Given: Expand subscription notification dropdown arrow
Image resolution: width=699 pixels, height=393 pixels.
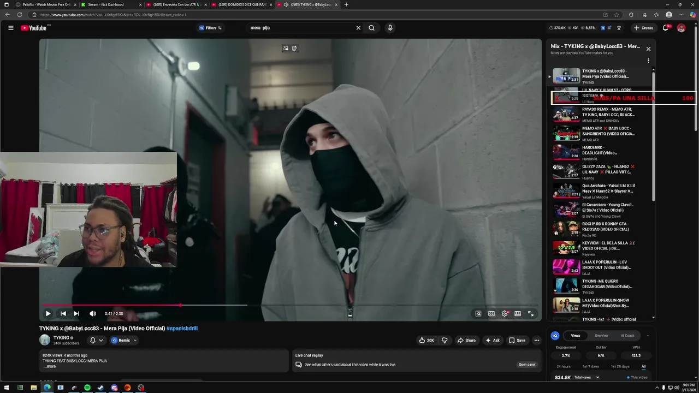Looking at the screenshot, I should (x=101, y=340).
